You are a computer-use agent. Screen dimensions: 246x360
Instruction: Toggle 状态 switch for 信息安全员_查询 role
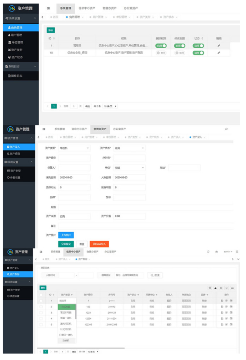[198, 53]
